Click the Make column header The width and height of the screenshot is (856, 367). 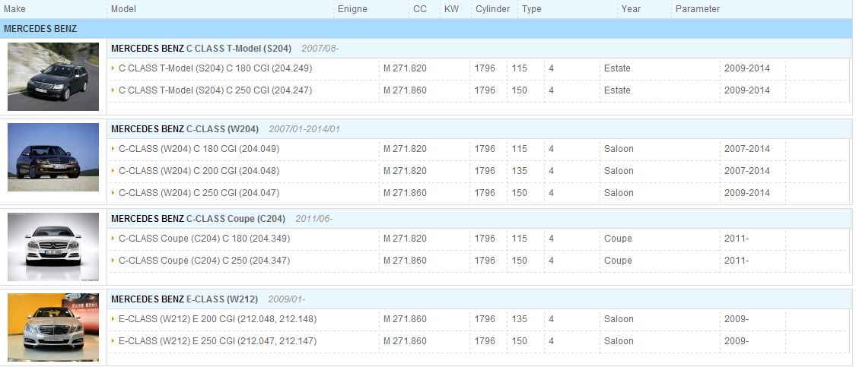14,8
